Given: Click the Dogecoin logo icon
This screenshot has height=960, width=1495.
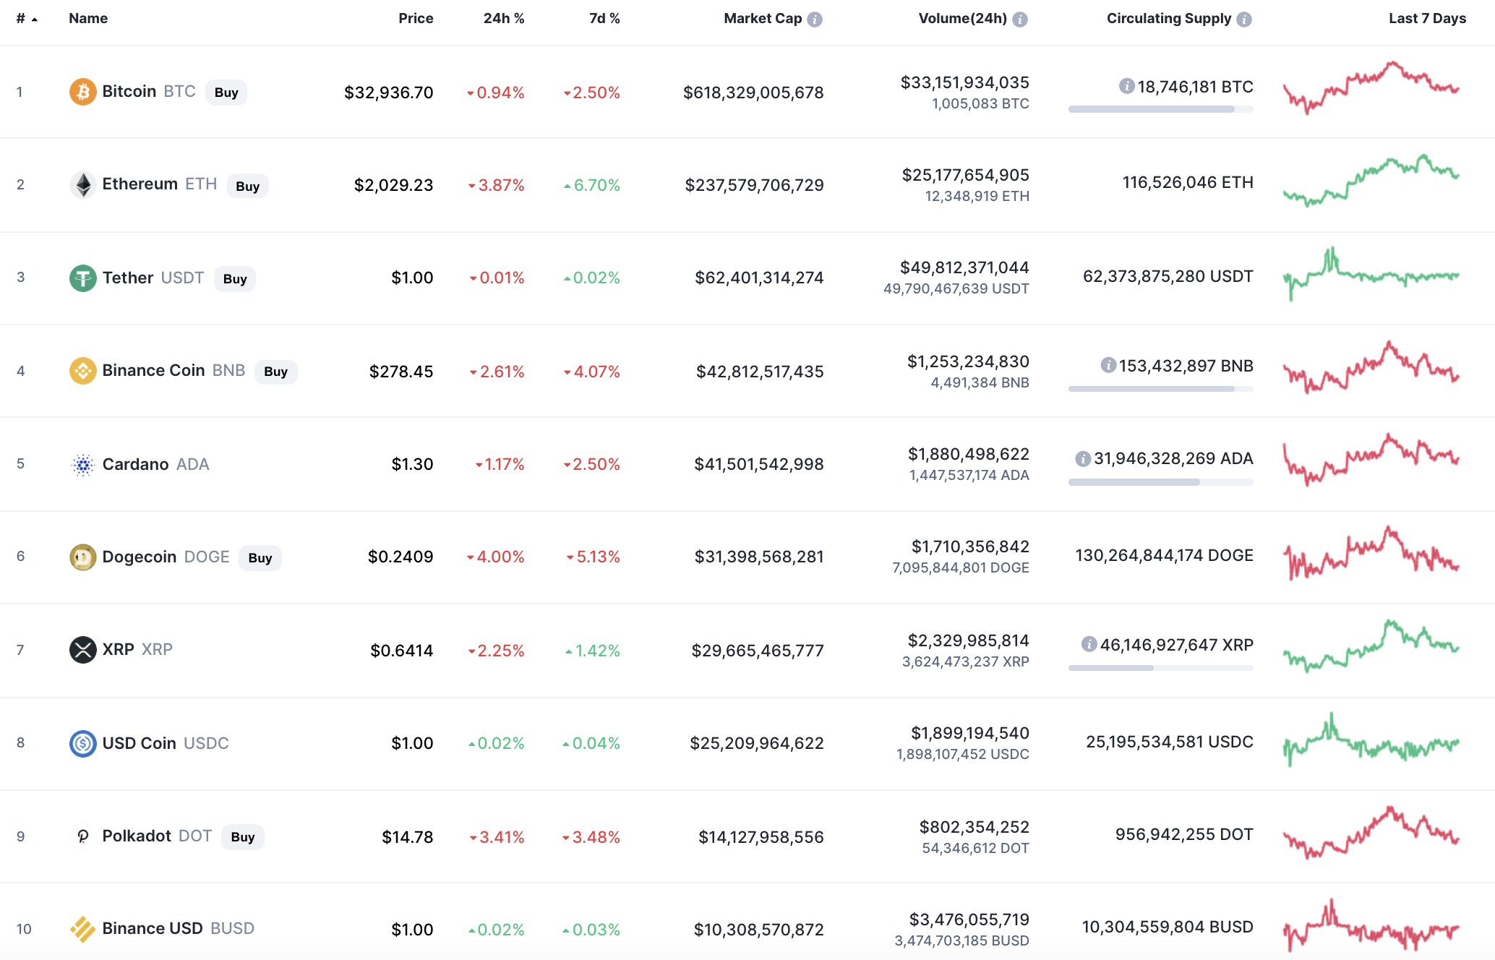Looking at the screenshot, I should 83,557.
